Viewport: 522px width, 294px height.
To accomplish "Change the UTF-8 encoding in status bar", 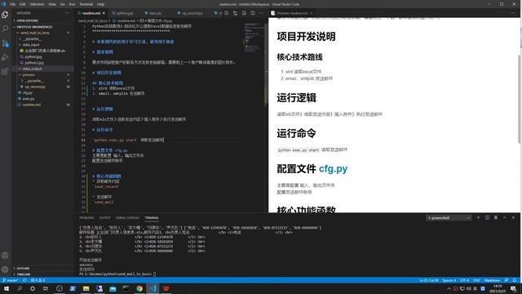I will coord(464,280).
